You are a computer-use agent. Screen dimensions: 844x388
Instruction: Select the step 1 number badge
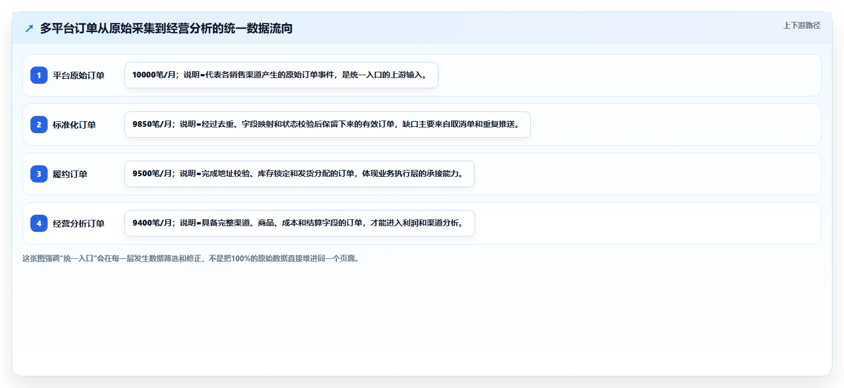coord(39,75)
